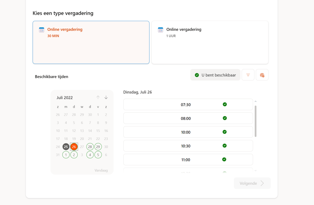This screenshot has height=205, width=314.
Task: Open the Juli 2022 month picker
Action: [x=65, y=98]
